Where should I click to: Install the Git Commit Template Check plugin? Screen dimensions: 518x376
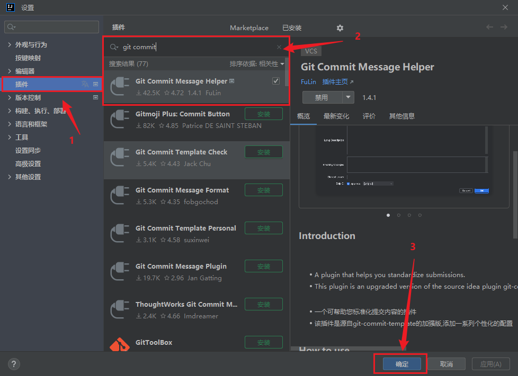click(x=264, y=152)
